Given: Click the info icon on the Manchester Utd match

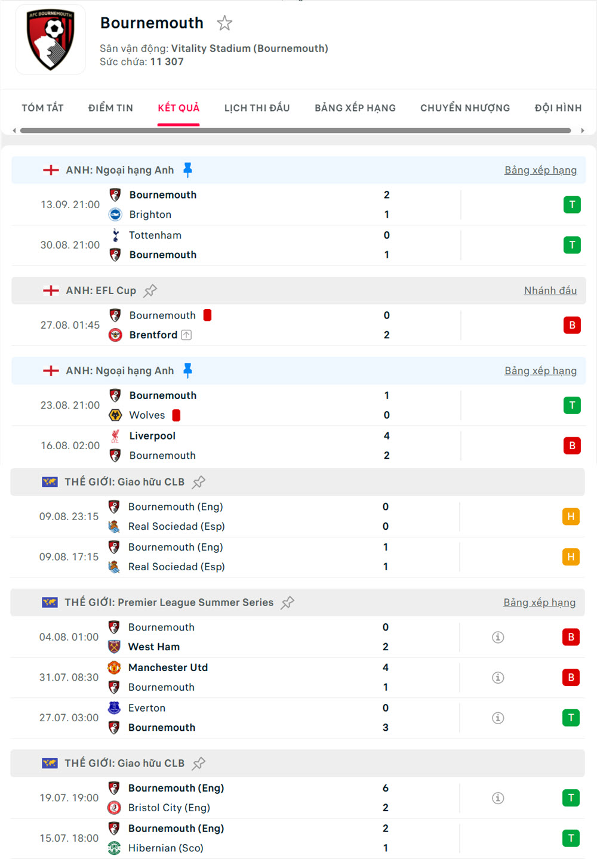Looking at the screenshot, I should (x=498, y=677).
